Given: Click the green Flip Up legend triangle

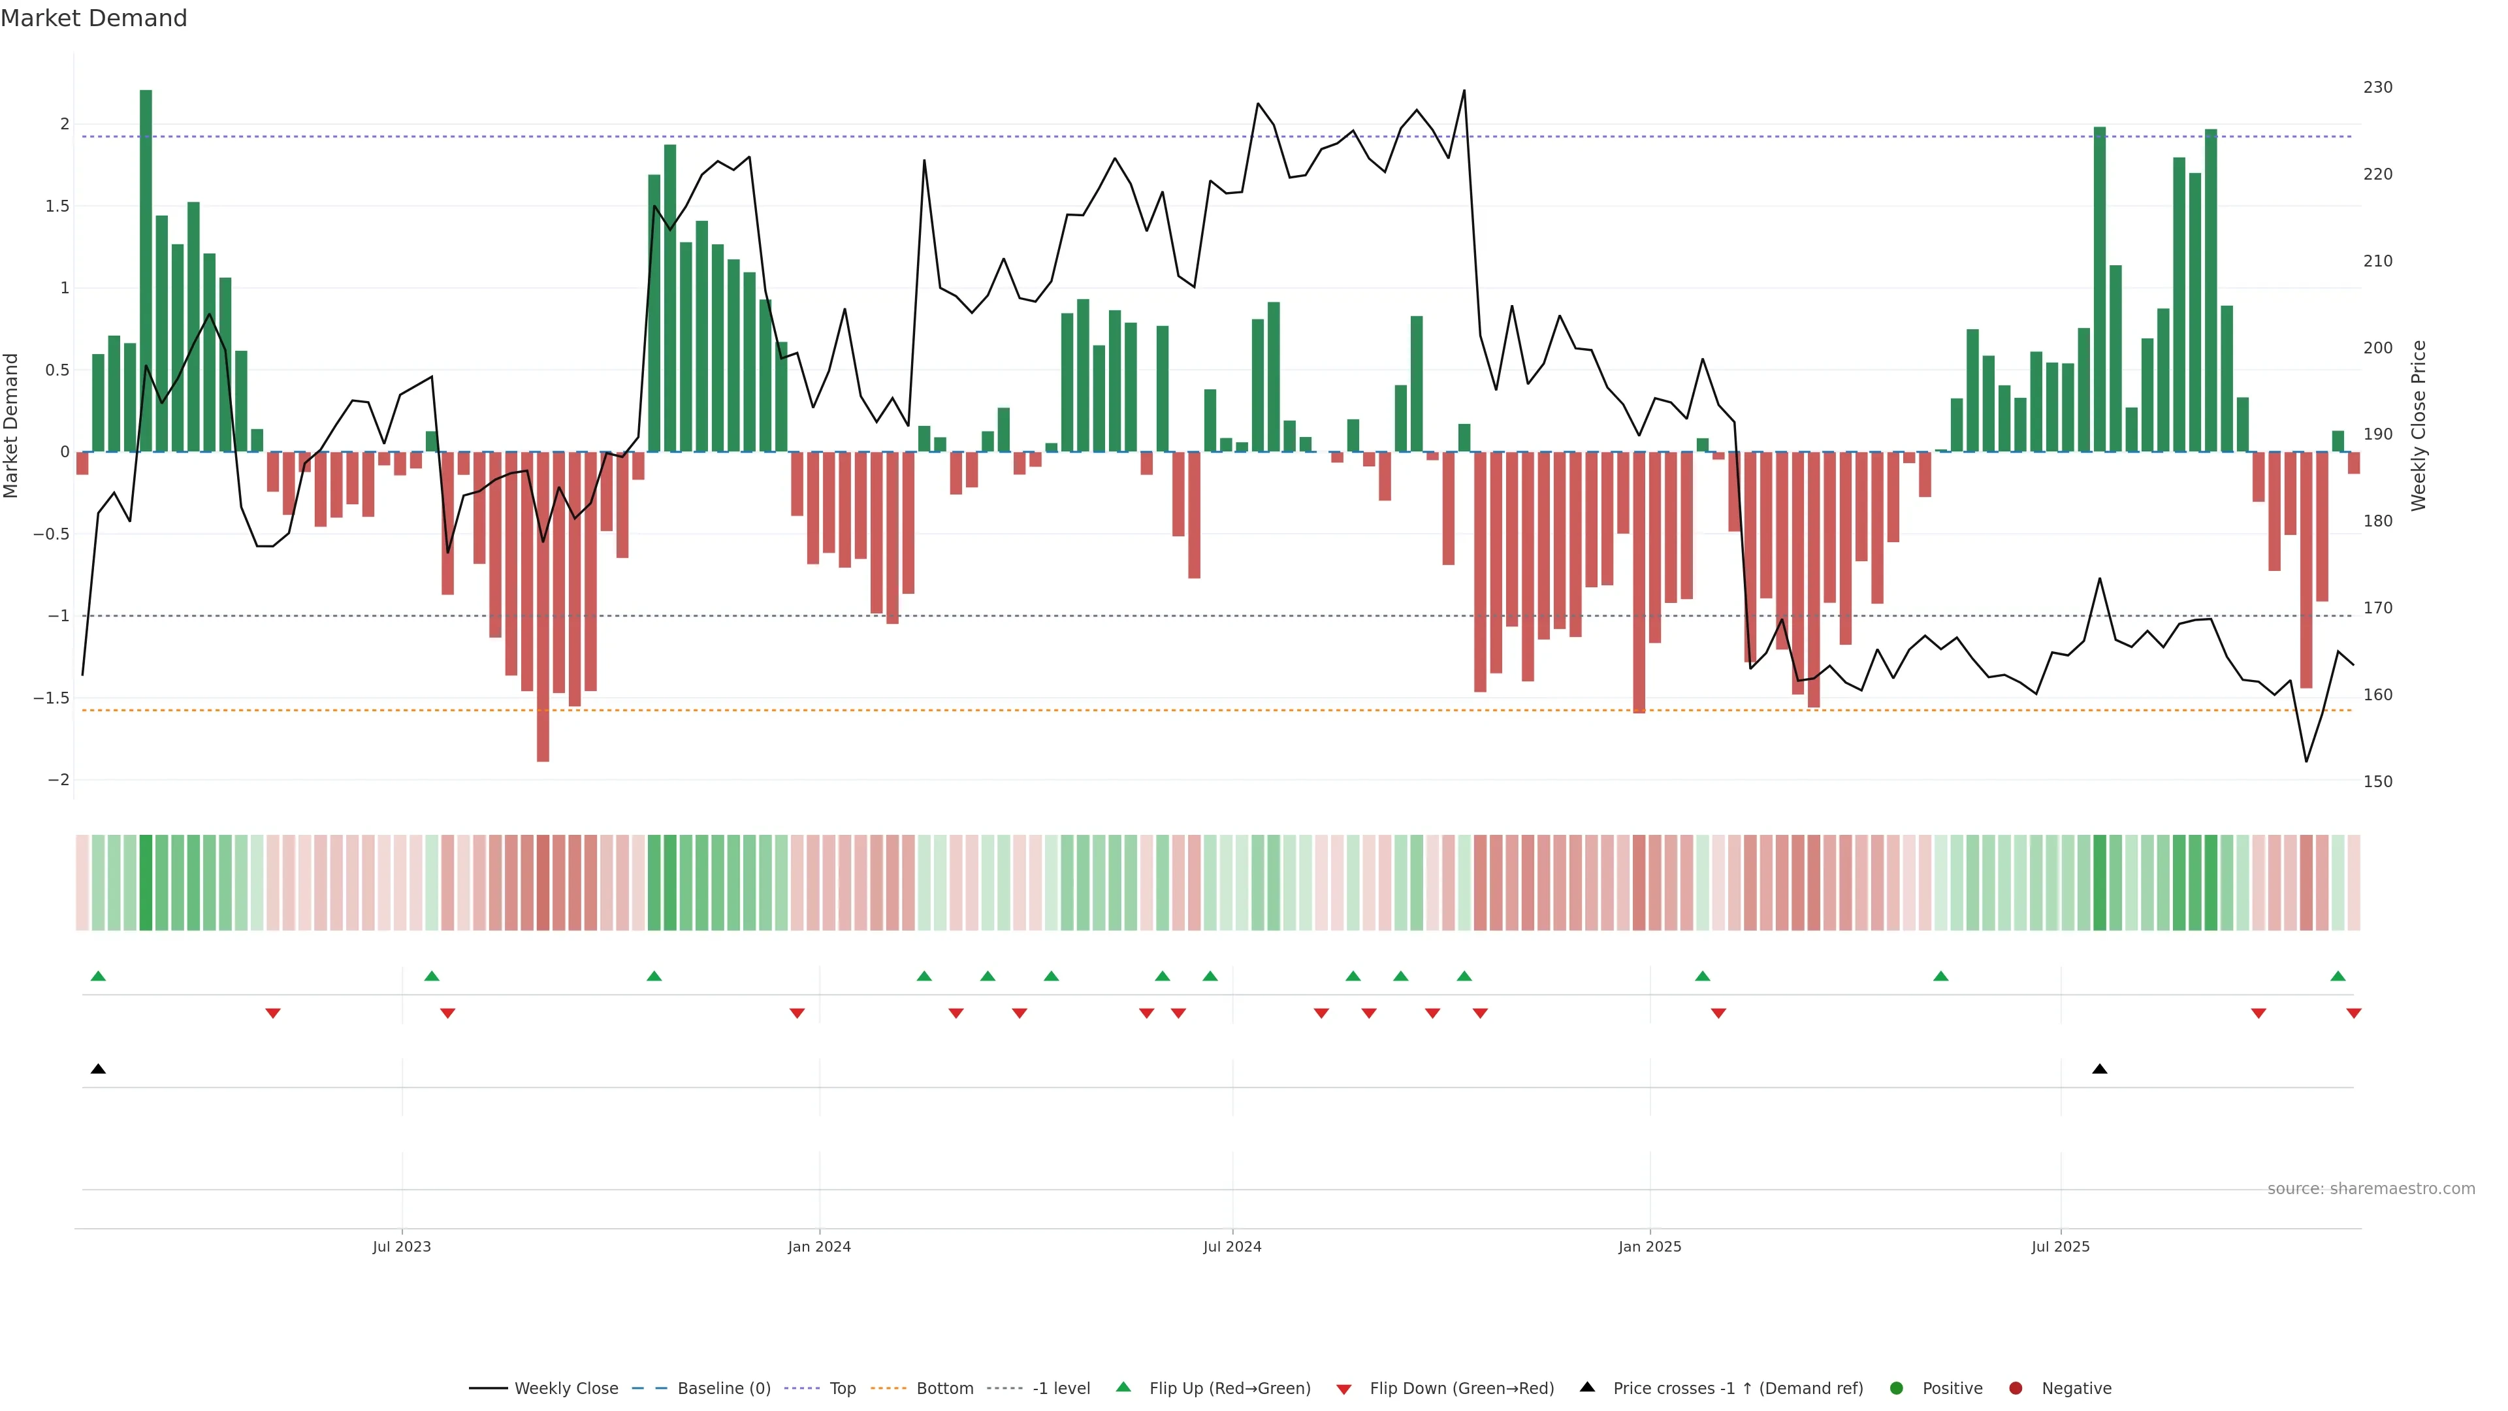Looking at the screenshot, I should point(1123,1387).
